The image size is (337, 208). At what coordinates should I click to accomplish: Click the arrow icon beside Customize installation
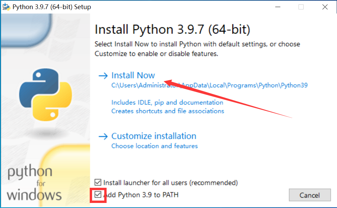(x=103, y=137)
